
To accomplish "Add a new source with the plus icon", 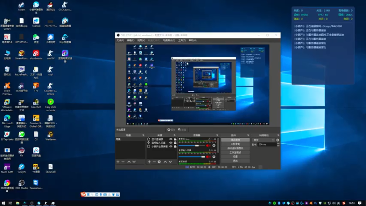I will coord(149,162).
